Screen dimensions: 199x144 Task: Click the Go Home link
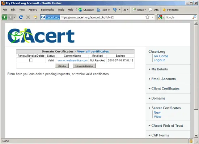click(x=161, y=56)
